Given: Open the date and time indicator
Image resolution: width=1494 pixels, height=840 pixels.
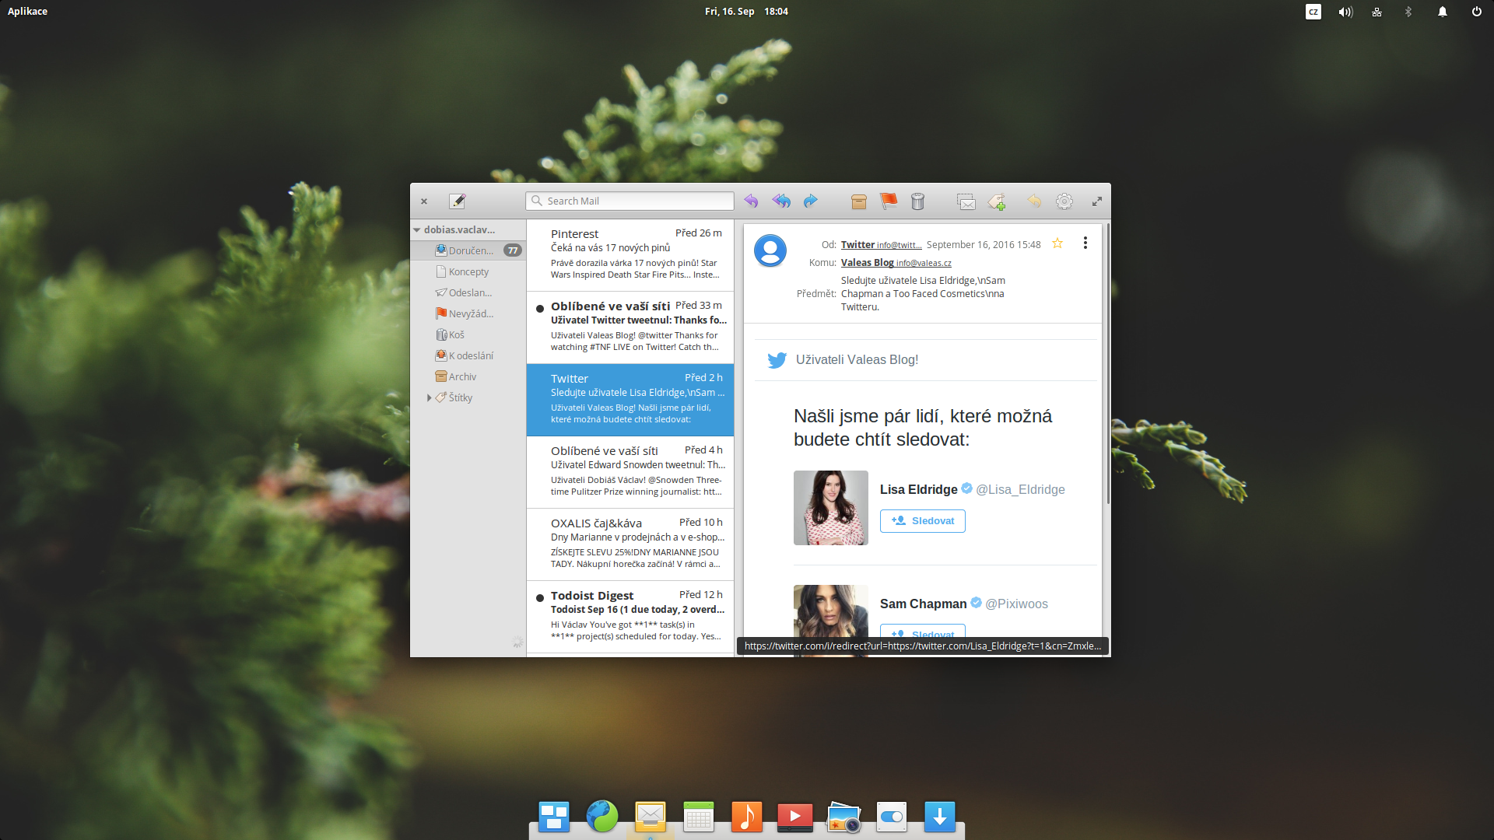Looking at the screenshot, I should tap(746, 11).
